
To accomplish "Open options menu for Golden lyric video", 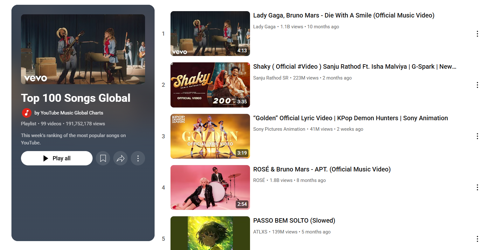I will click(477, 136).
